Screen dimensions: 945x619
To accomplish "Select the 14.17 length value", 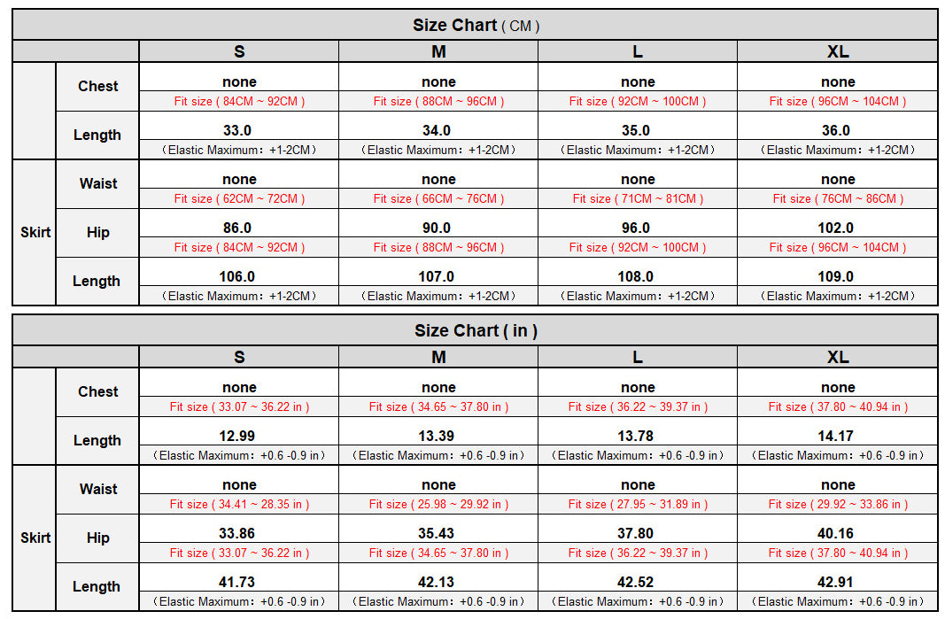I will click(836, 436).
